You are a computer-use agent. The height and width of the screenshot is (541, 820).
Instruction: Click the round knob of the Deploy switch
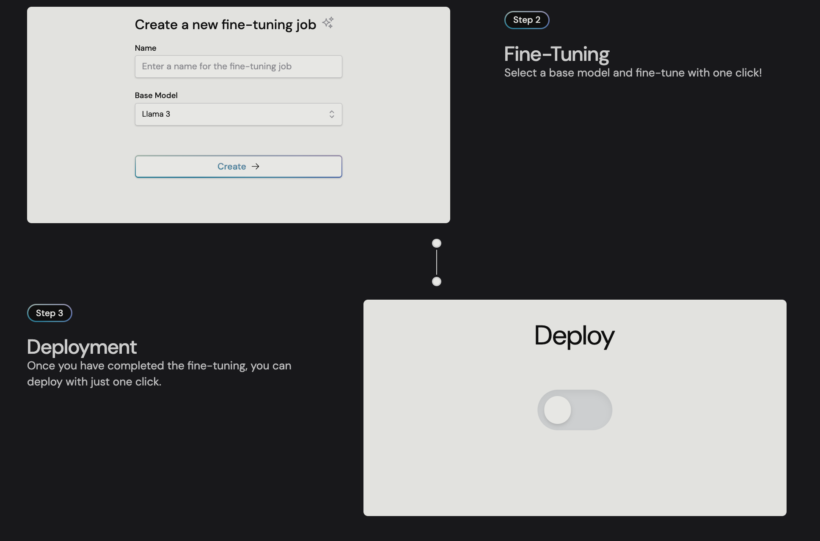pyautogui.click(x=558, y=410)
